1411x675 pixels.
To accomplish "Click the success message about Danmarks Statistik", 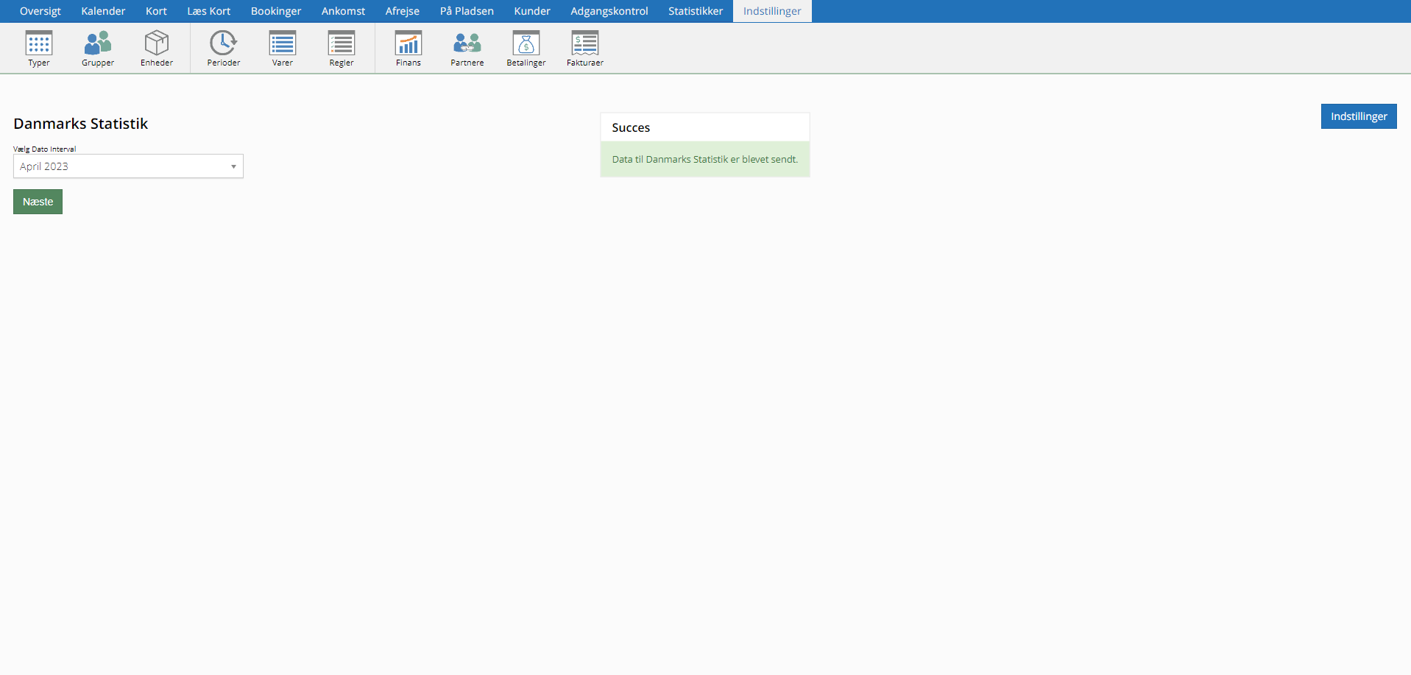I will 704,159.
